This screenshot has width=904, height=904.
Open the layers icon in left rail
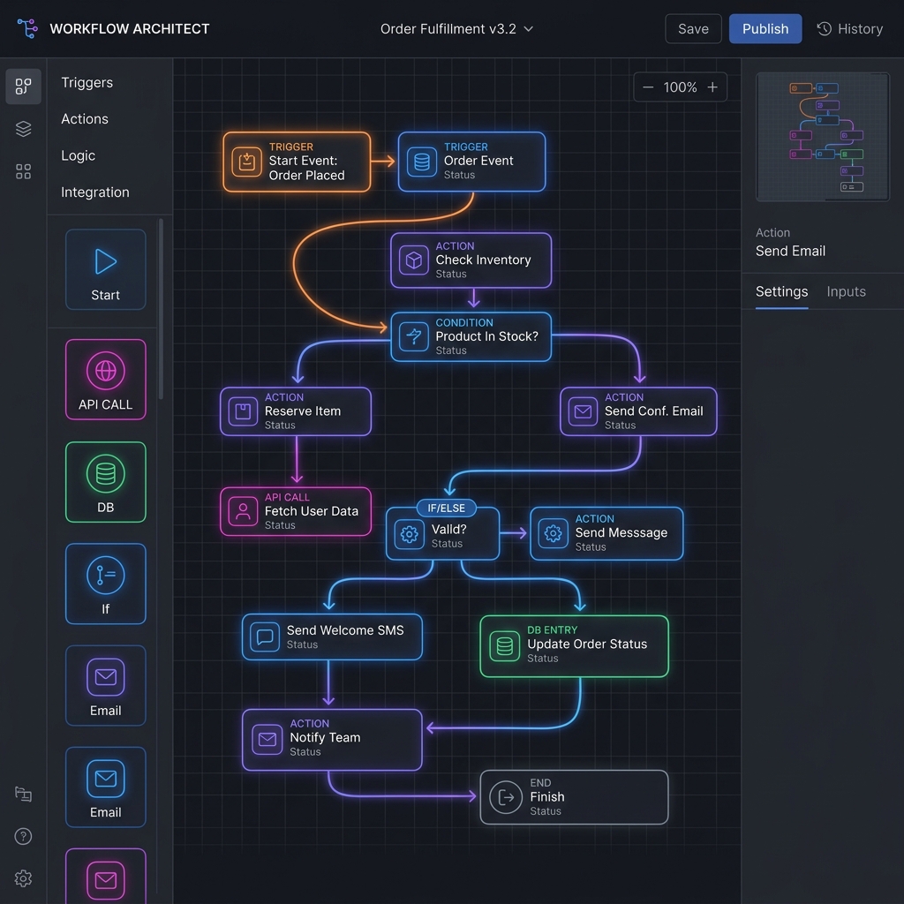pos(23,129)
